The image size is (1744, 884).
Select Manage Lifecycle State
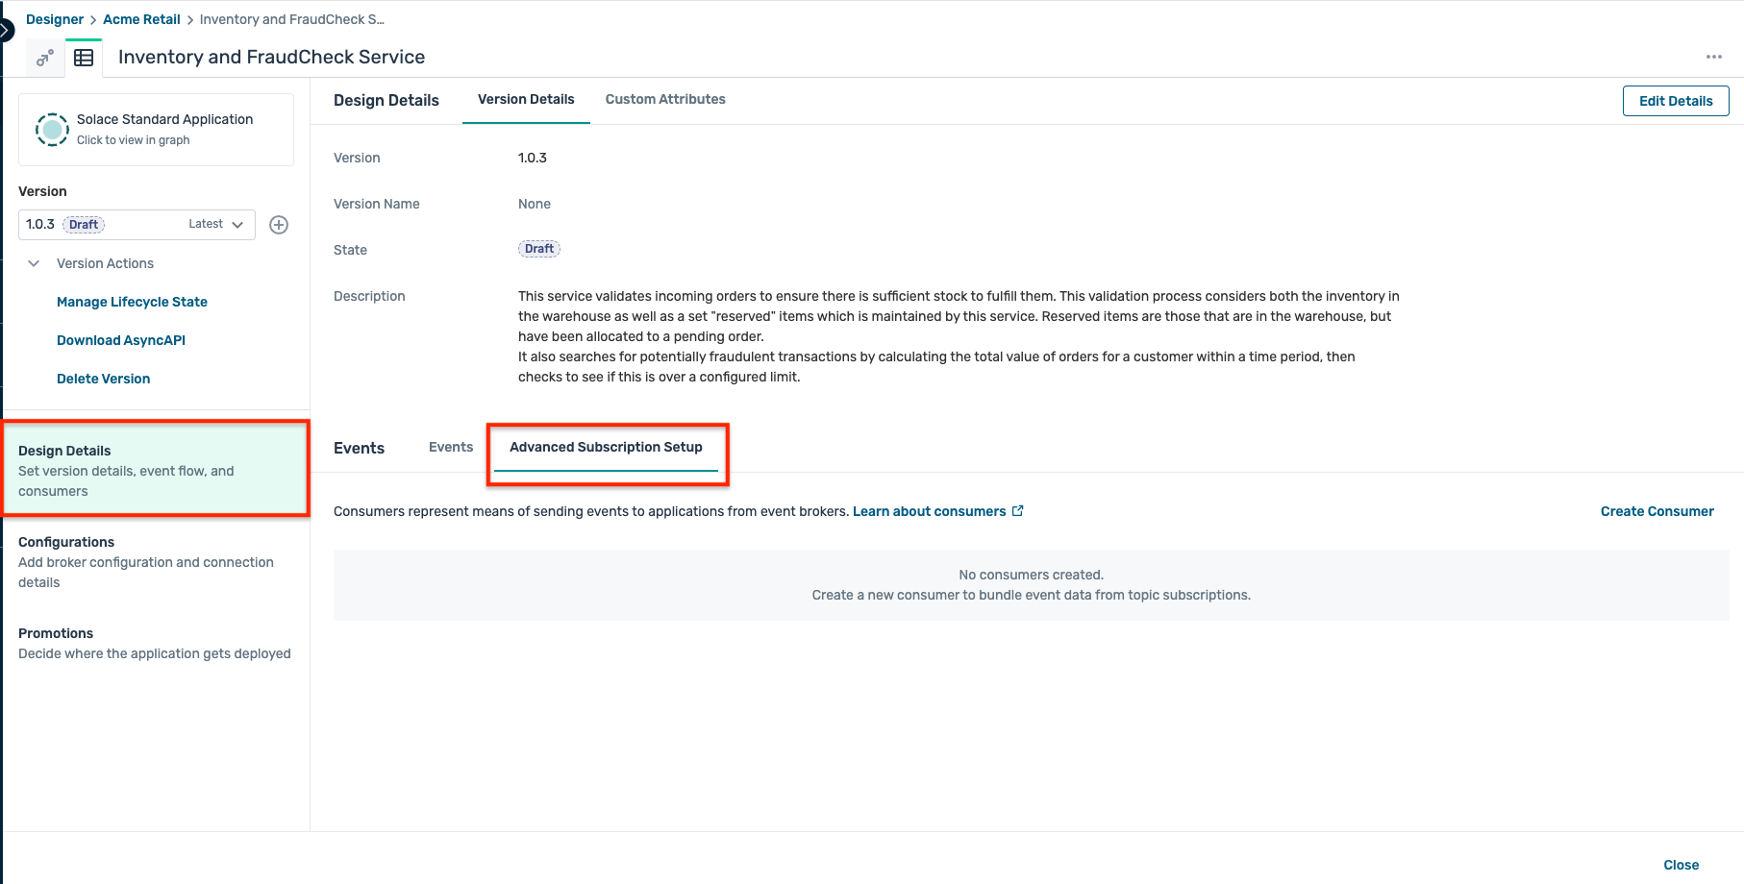(132, 301)
